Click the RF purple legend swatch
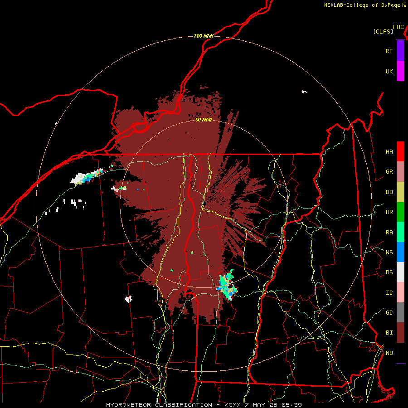This screenshot has height=408, width=408. pos(400,51)
